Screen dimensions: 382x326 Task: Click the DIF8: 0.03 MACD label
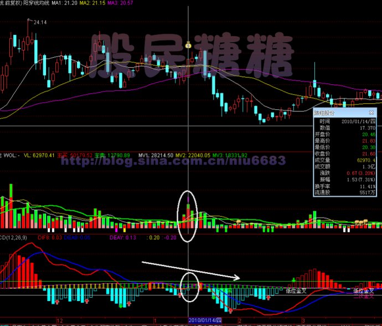50,237
